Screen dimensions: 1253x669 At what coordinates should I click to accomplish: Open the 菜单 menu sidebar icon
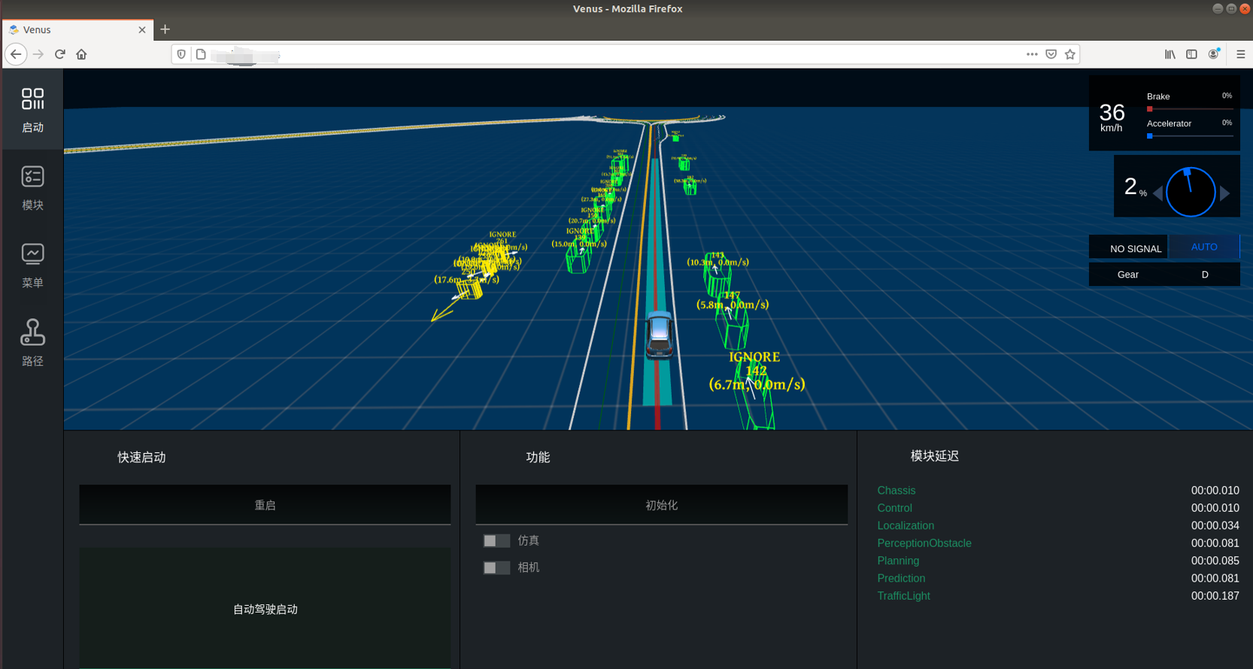click(x=32, y=265)
